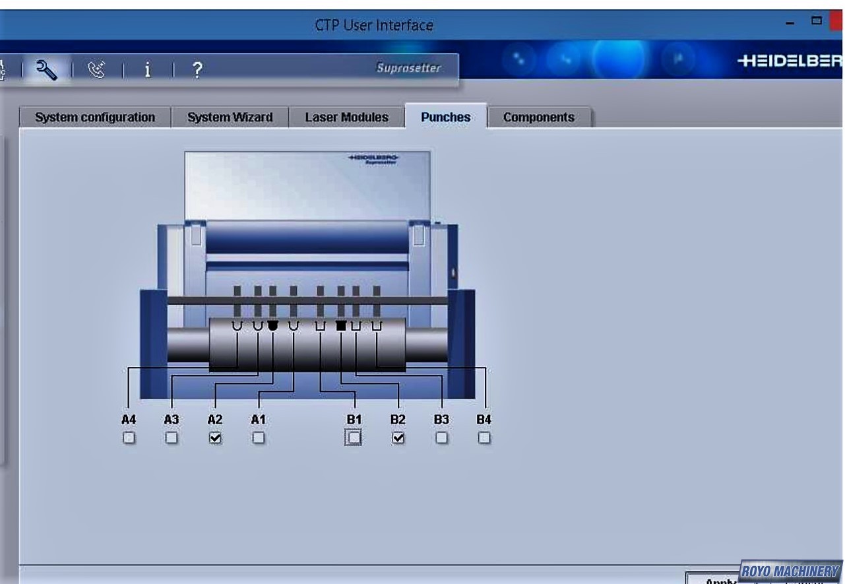Open help with the question mark icon

tap(197, 69)
